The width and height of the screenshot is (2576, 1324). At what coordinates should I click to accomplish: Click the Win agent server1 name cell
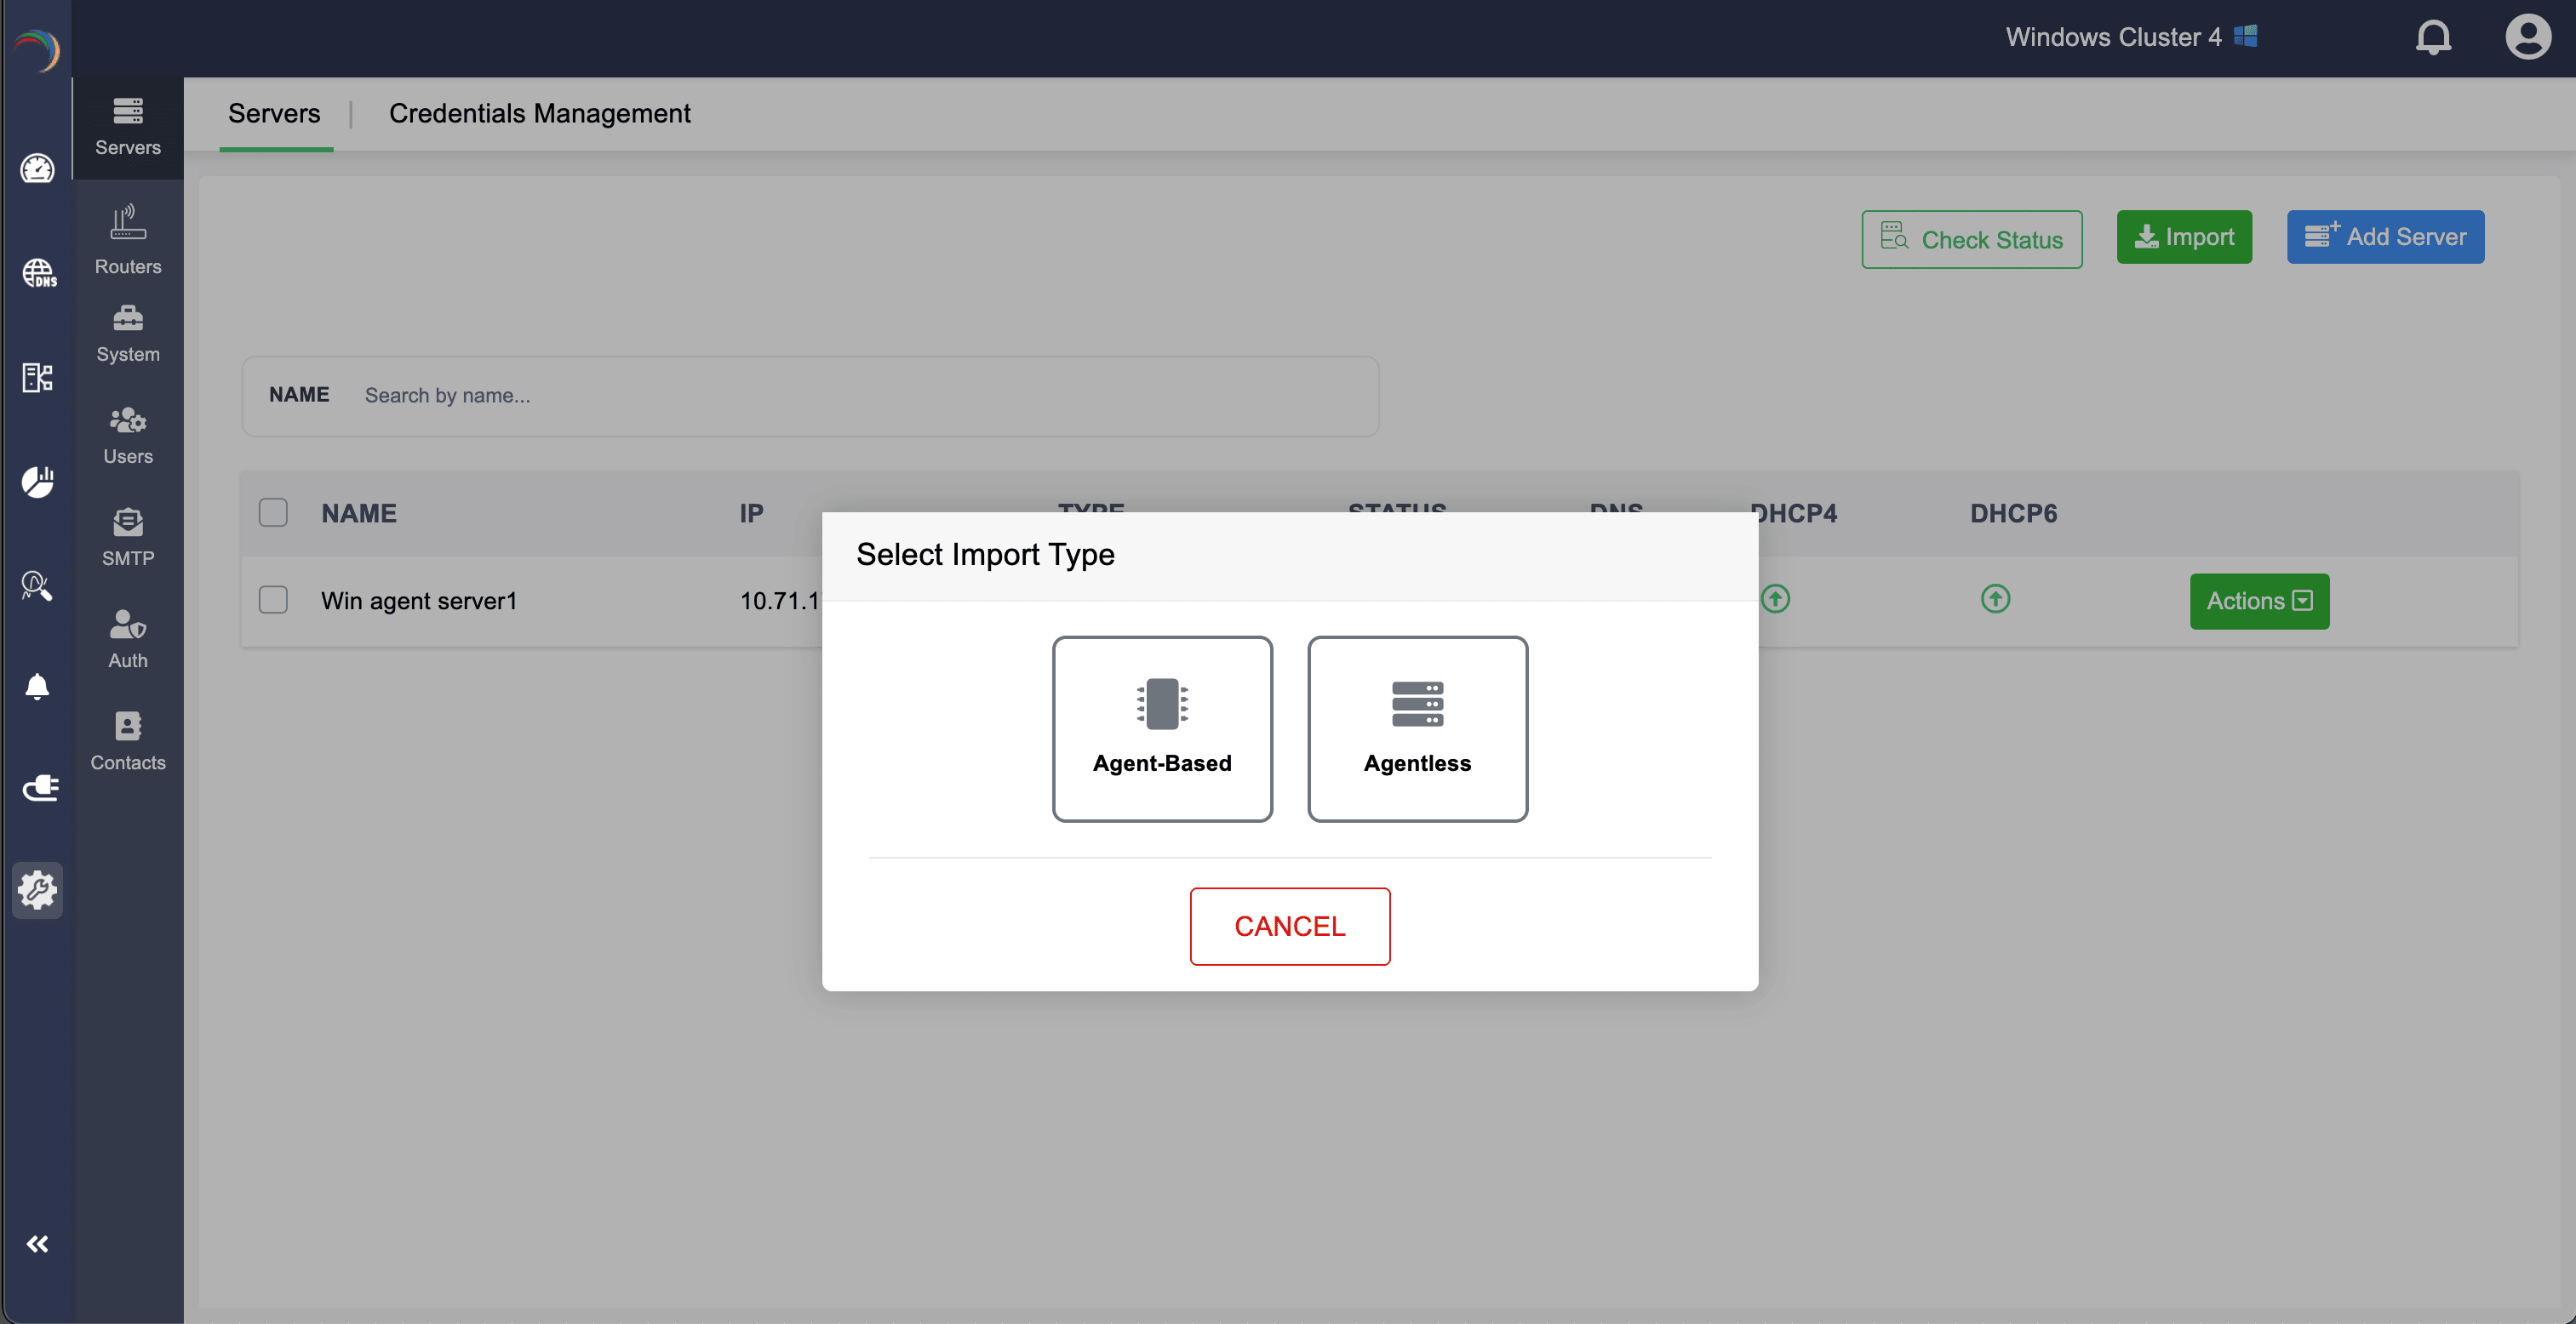[419, 601]
